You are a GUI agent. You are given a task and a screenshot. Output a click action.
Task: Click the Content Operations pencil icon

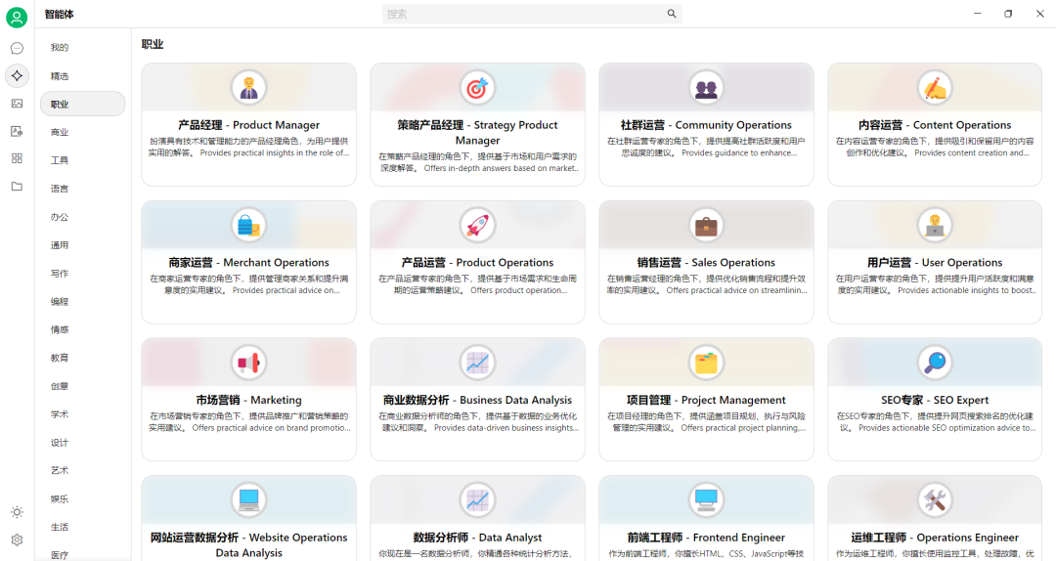click(x=935, y=88)
